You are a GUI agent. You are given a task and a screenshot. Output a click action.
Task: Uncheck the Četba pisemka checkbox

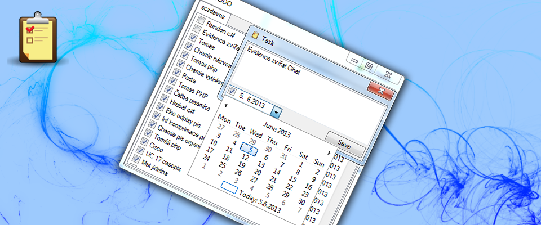(168, 89)
